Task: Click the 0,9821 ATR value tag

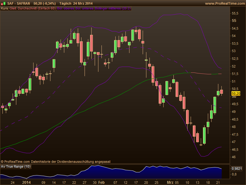Action: (237, 169)
